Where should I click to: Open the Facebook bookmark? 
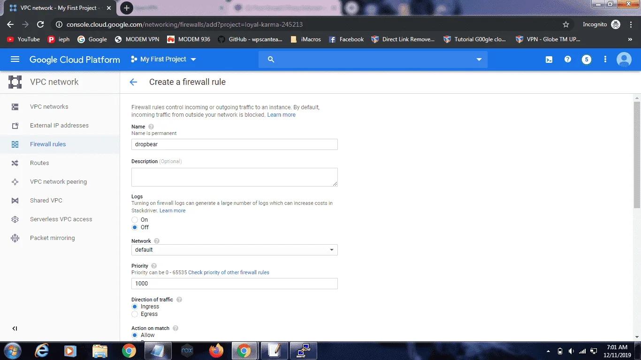click(346, 39)
